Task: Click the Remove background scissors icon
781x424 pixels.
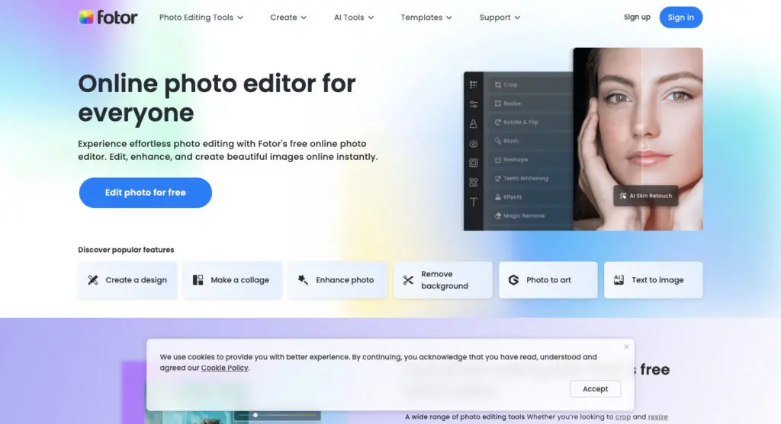Action: (x=408, y=280)
